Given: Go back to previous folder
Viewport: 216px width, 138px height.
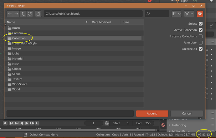Looking at the screenshot, I should 10,14.
